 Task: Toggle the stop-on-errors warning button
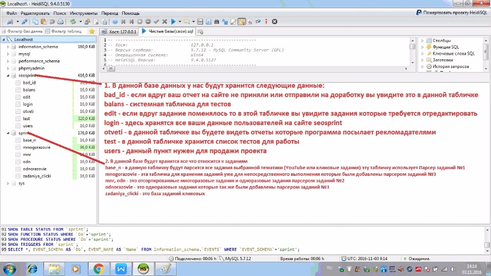[x=242, y=21]
